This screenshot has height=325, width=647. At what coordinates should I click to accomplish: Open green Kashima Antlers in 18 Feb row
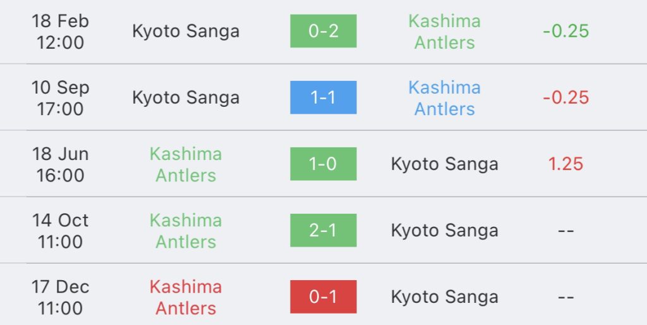444,32
